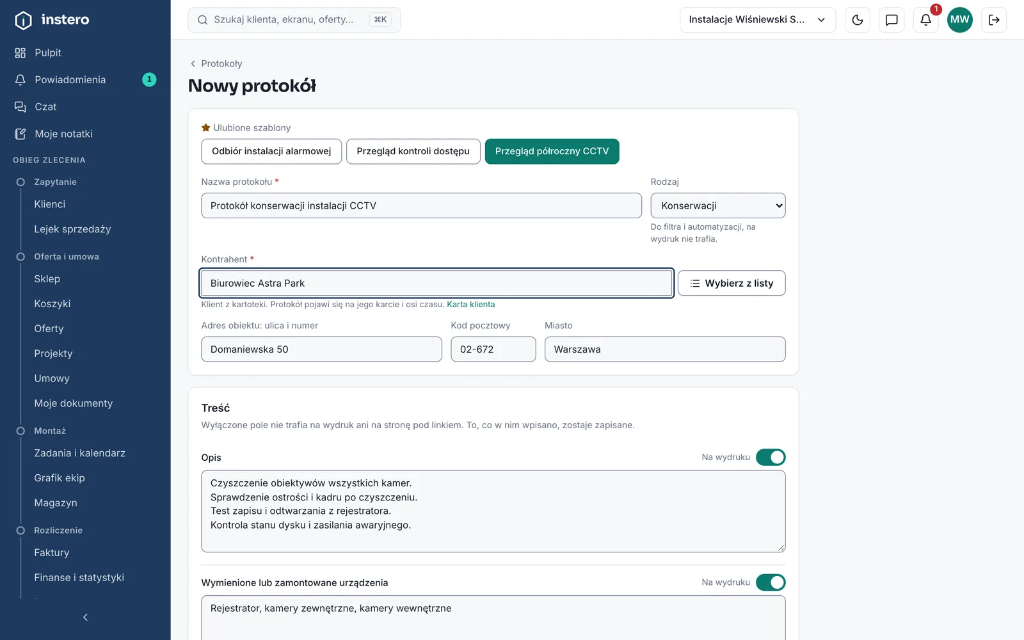Open the Instalacje Wiśniewski company selector
This screenshot has height=640, width=1024.
[758, 20]
